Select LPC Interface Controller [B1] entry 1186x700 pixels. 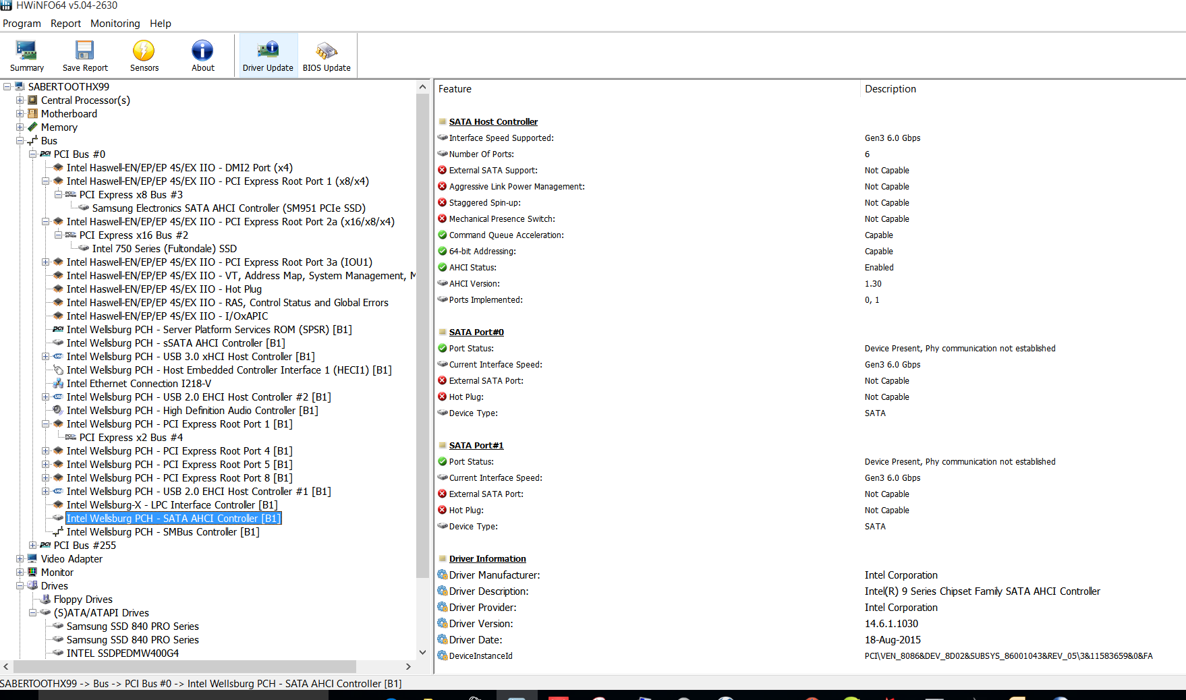[x=172, y=504]
